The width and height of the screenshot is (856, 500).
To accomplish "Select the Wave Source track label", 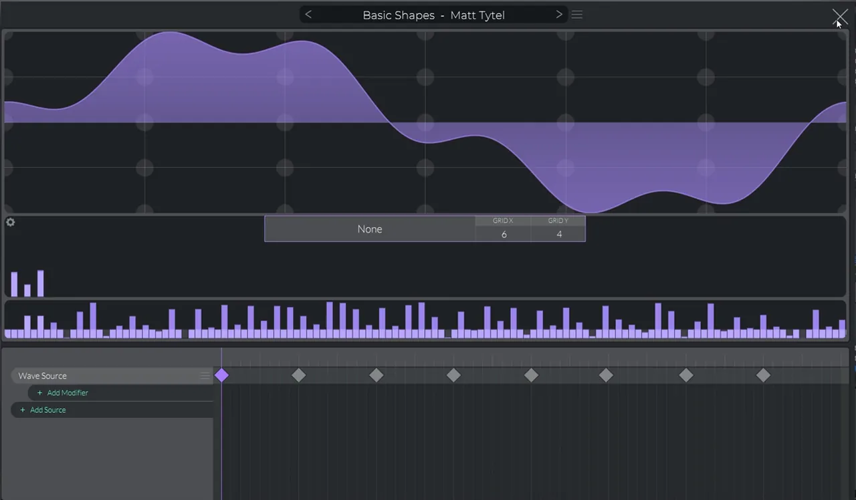I will pyautogui.click(x=42, y=376).
